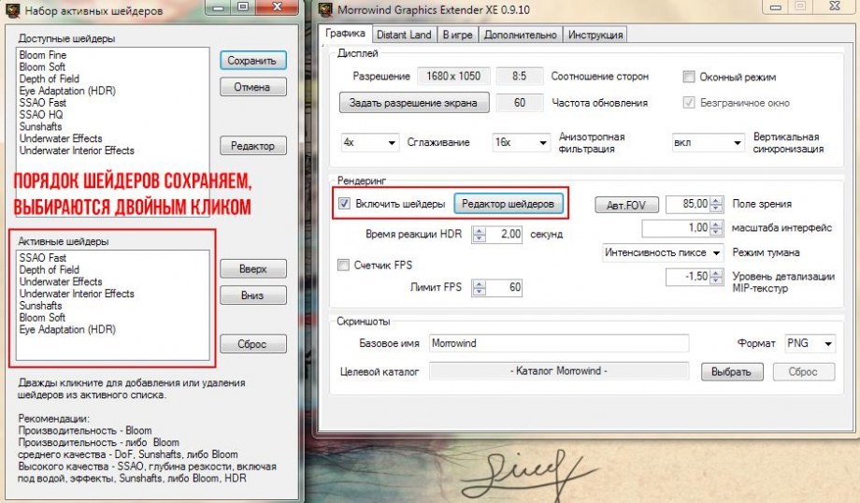The height and width of the screenshot is (503, 860).
Task: Open the vertical sync вкл dropdown
Action: click(708, 143)
